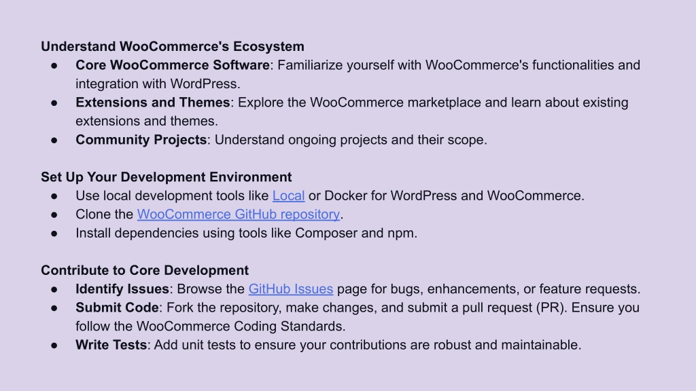Click the Contribute to Core Development heading

coord(145,270)
